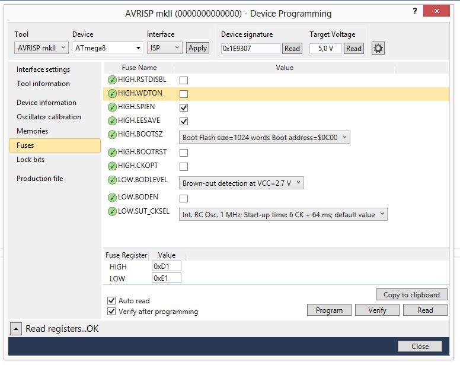
Task: Click Copy to clipboard button
Action: 411,295
